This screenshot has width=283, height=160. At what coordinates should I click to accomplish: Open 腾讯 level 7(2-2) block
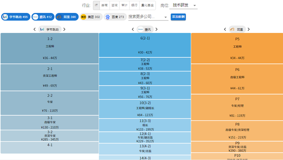tap(145, 64)
